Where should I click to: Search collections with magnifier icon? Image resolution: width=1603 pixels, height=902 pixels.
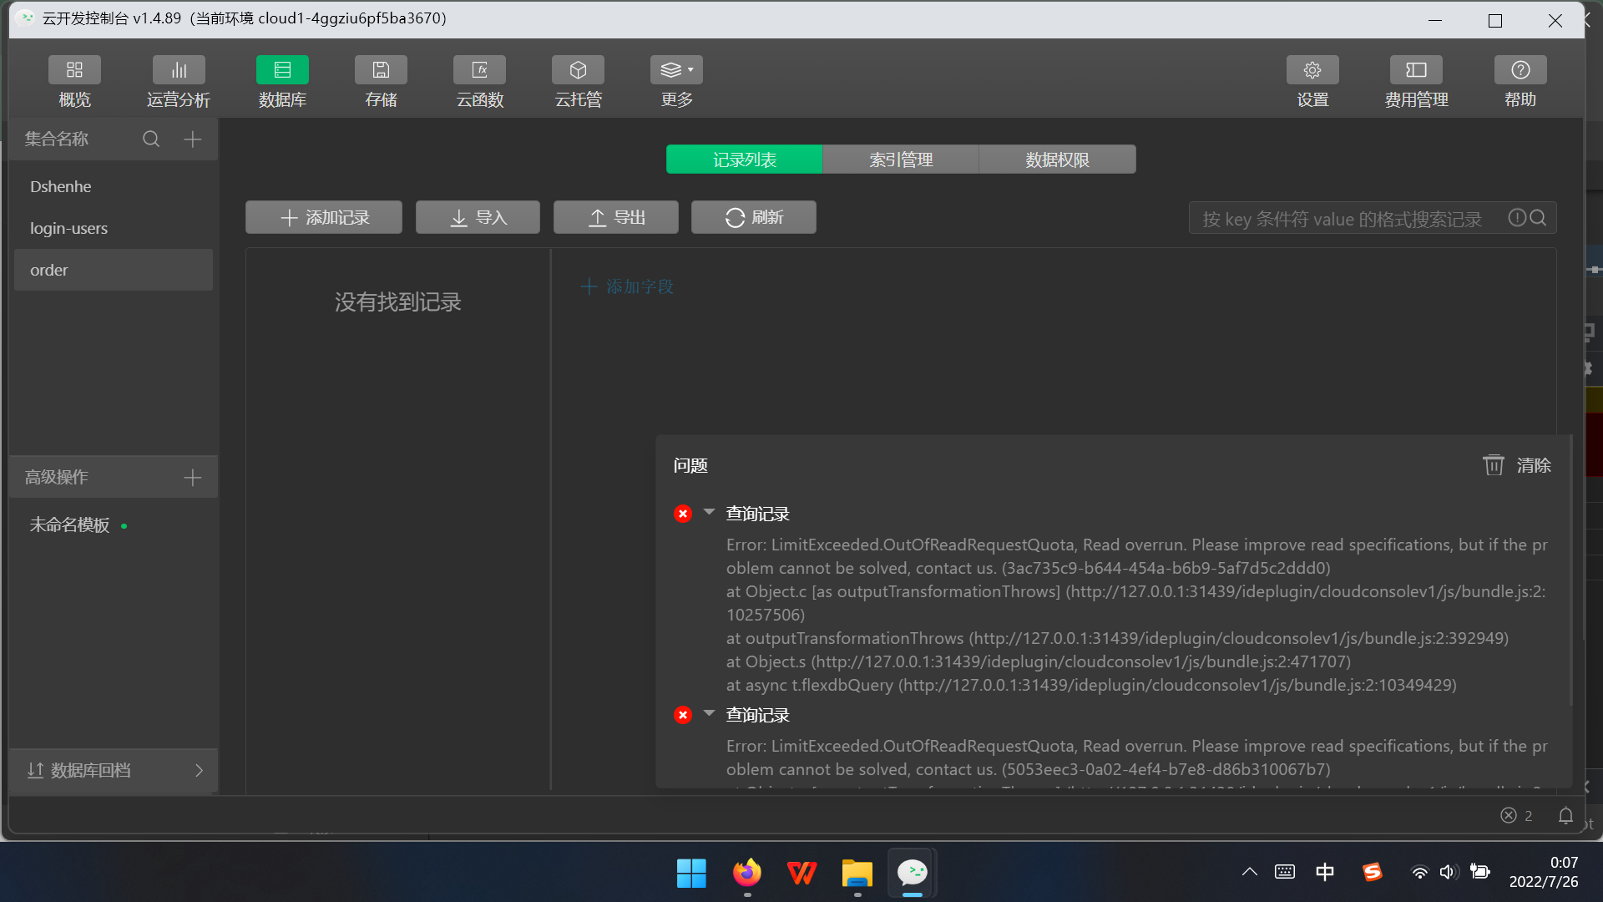tap(151, 139)
